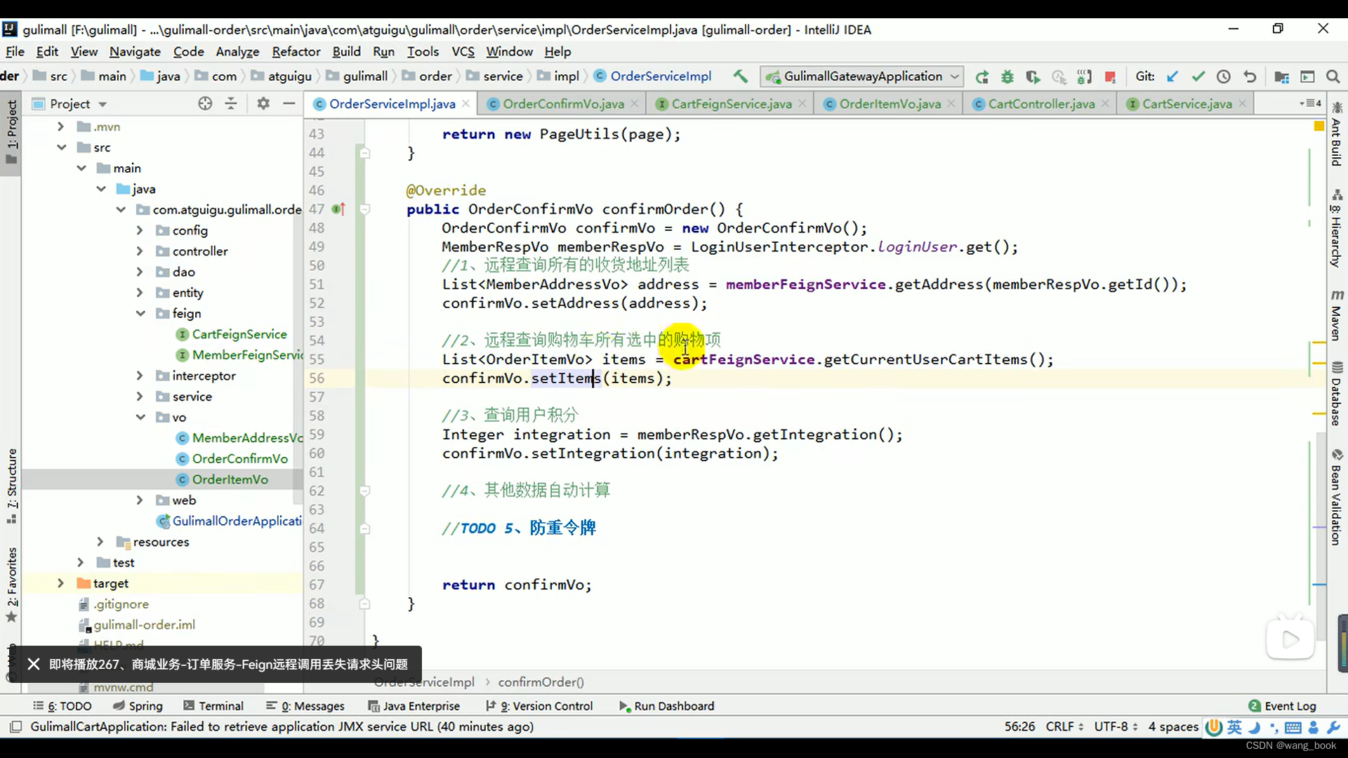The height and width of the screenshot is (758, 1348).
Task: Switch to the CartController.java tab
Action: coord(1041,104)
